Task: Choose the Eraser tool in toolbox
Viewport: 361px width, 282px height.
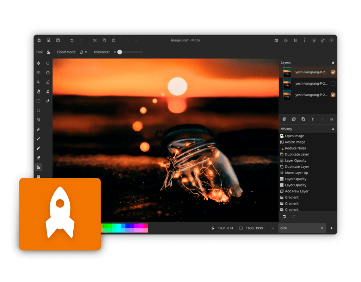Action: [38, 158]
